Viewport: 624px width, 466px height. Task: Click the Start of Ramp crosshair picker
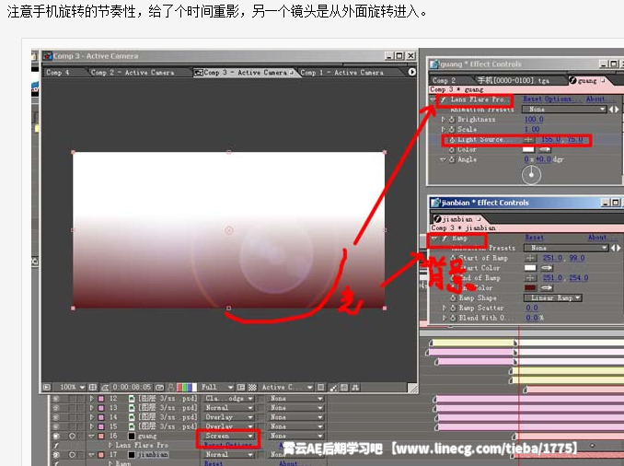530,258
